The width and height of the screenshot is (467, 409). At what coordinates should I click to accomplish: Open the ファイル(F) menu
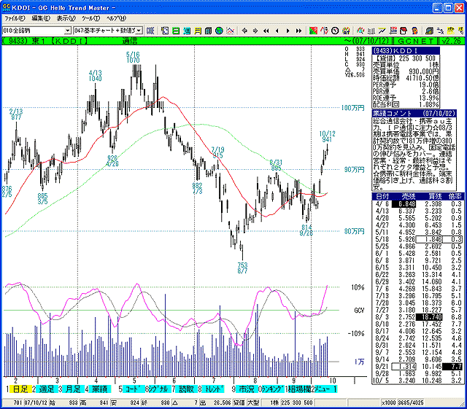pyautogui.click(x=15, y=18)
